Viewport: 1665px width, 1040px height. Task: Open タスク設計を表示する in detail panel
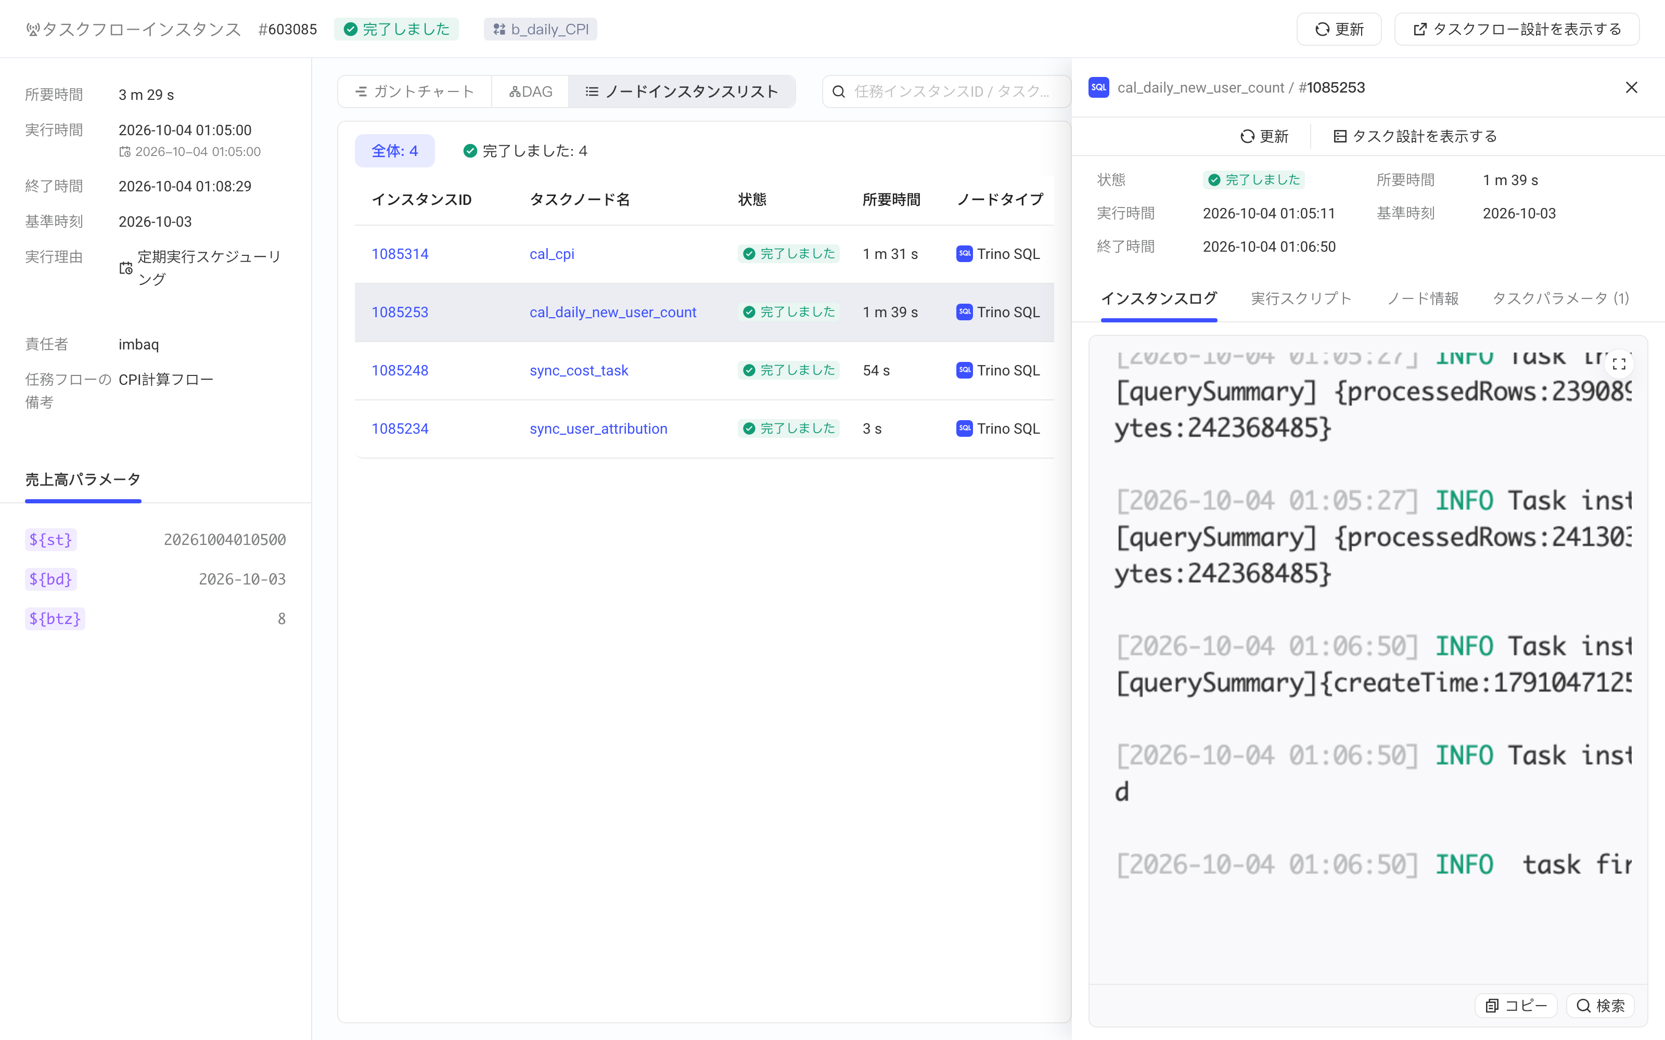pos(1415,136)
